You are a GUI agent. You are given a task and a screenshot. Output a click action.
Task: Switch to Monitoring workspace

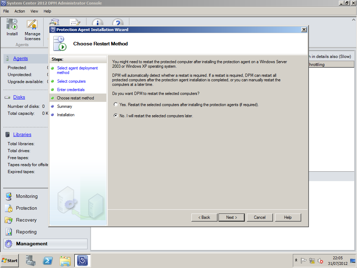pos(26,196)
